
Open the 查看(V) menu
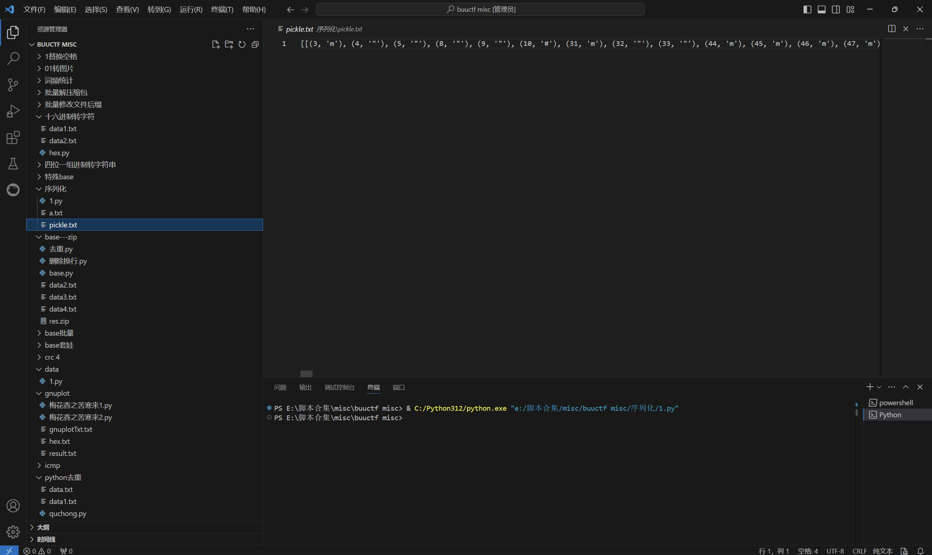point(127,9)
